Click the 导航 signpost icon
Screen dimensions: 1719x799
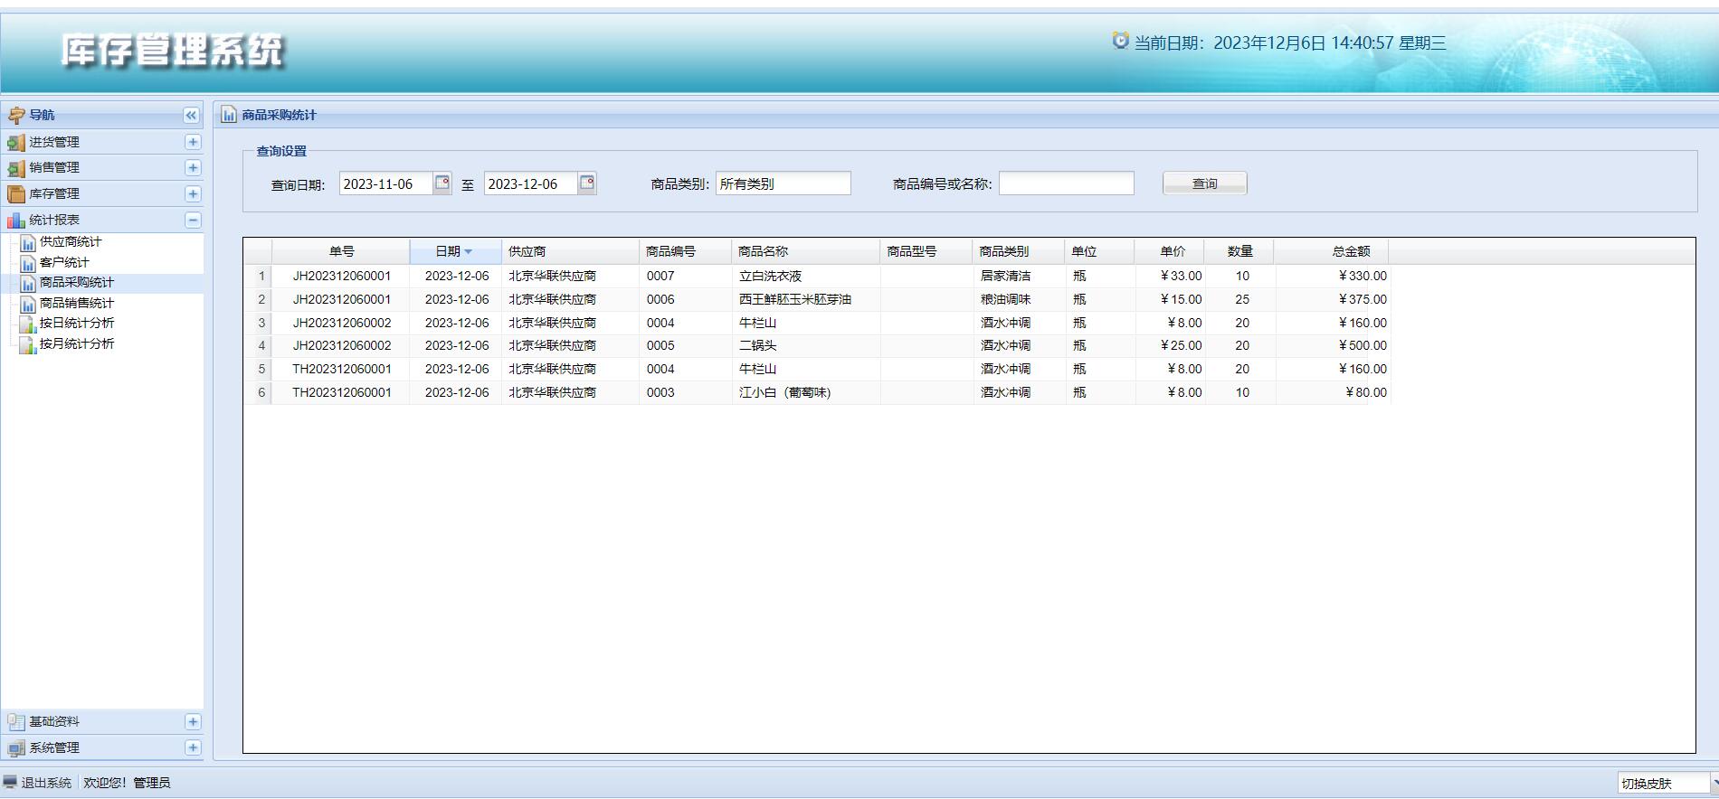pyautogui.click(x=15, y=115)
